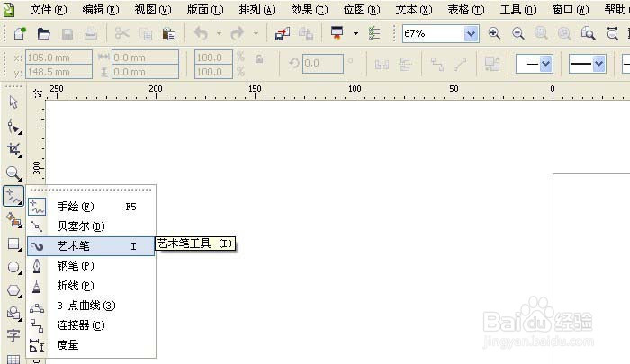The image size is (630, 364).
Task: Select the Text 字 tool
Action: [13, 335]
